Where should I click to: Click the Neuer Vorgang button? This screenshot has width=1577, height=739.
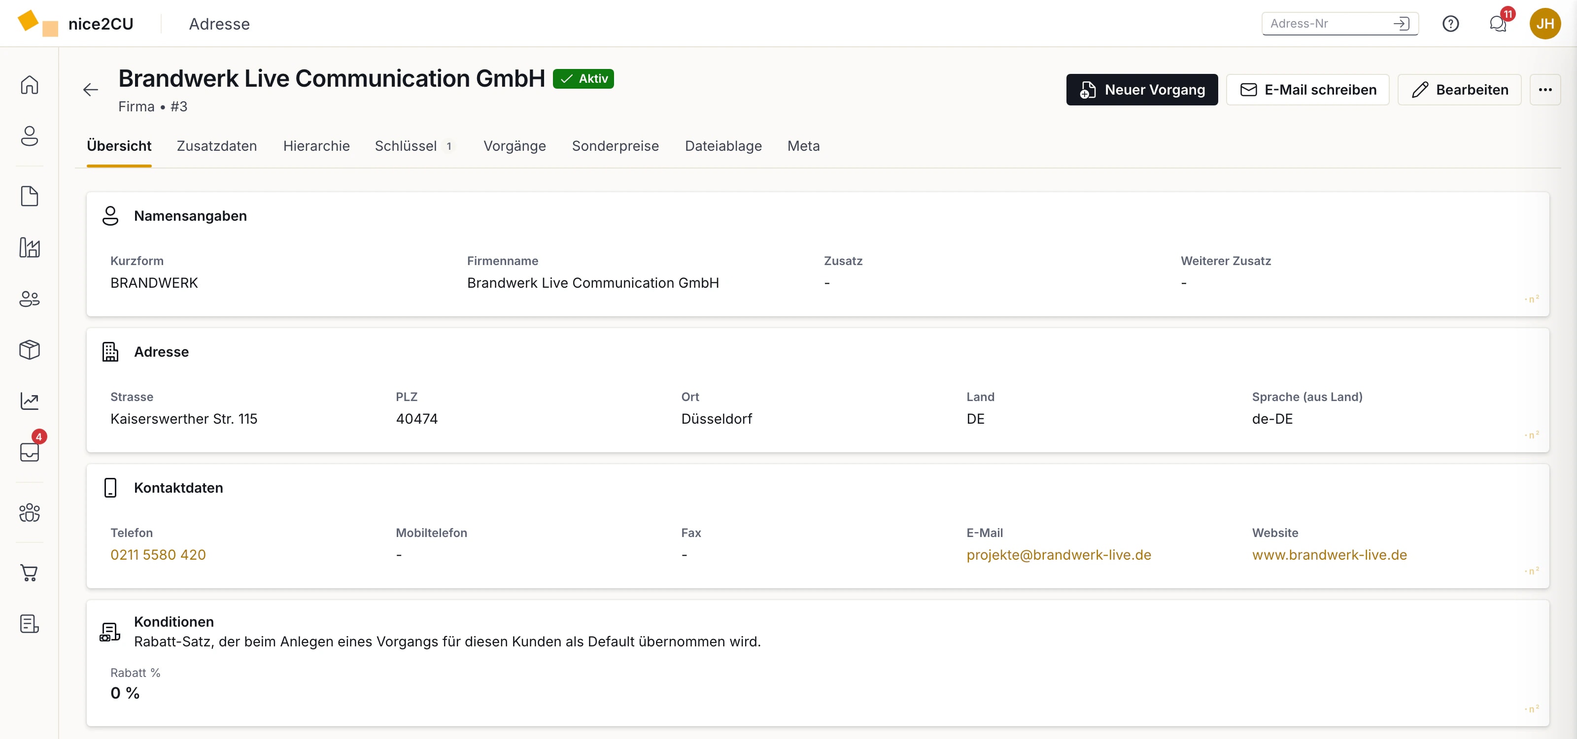(1142, 90)
